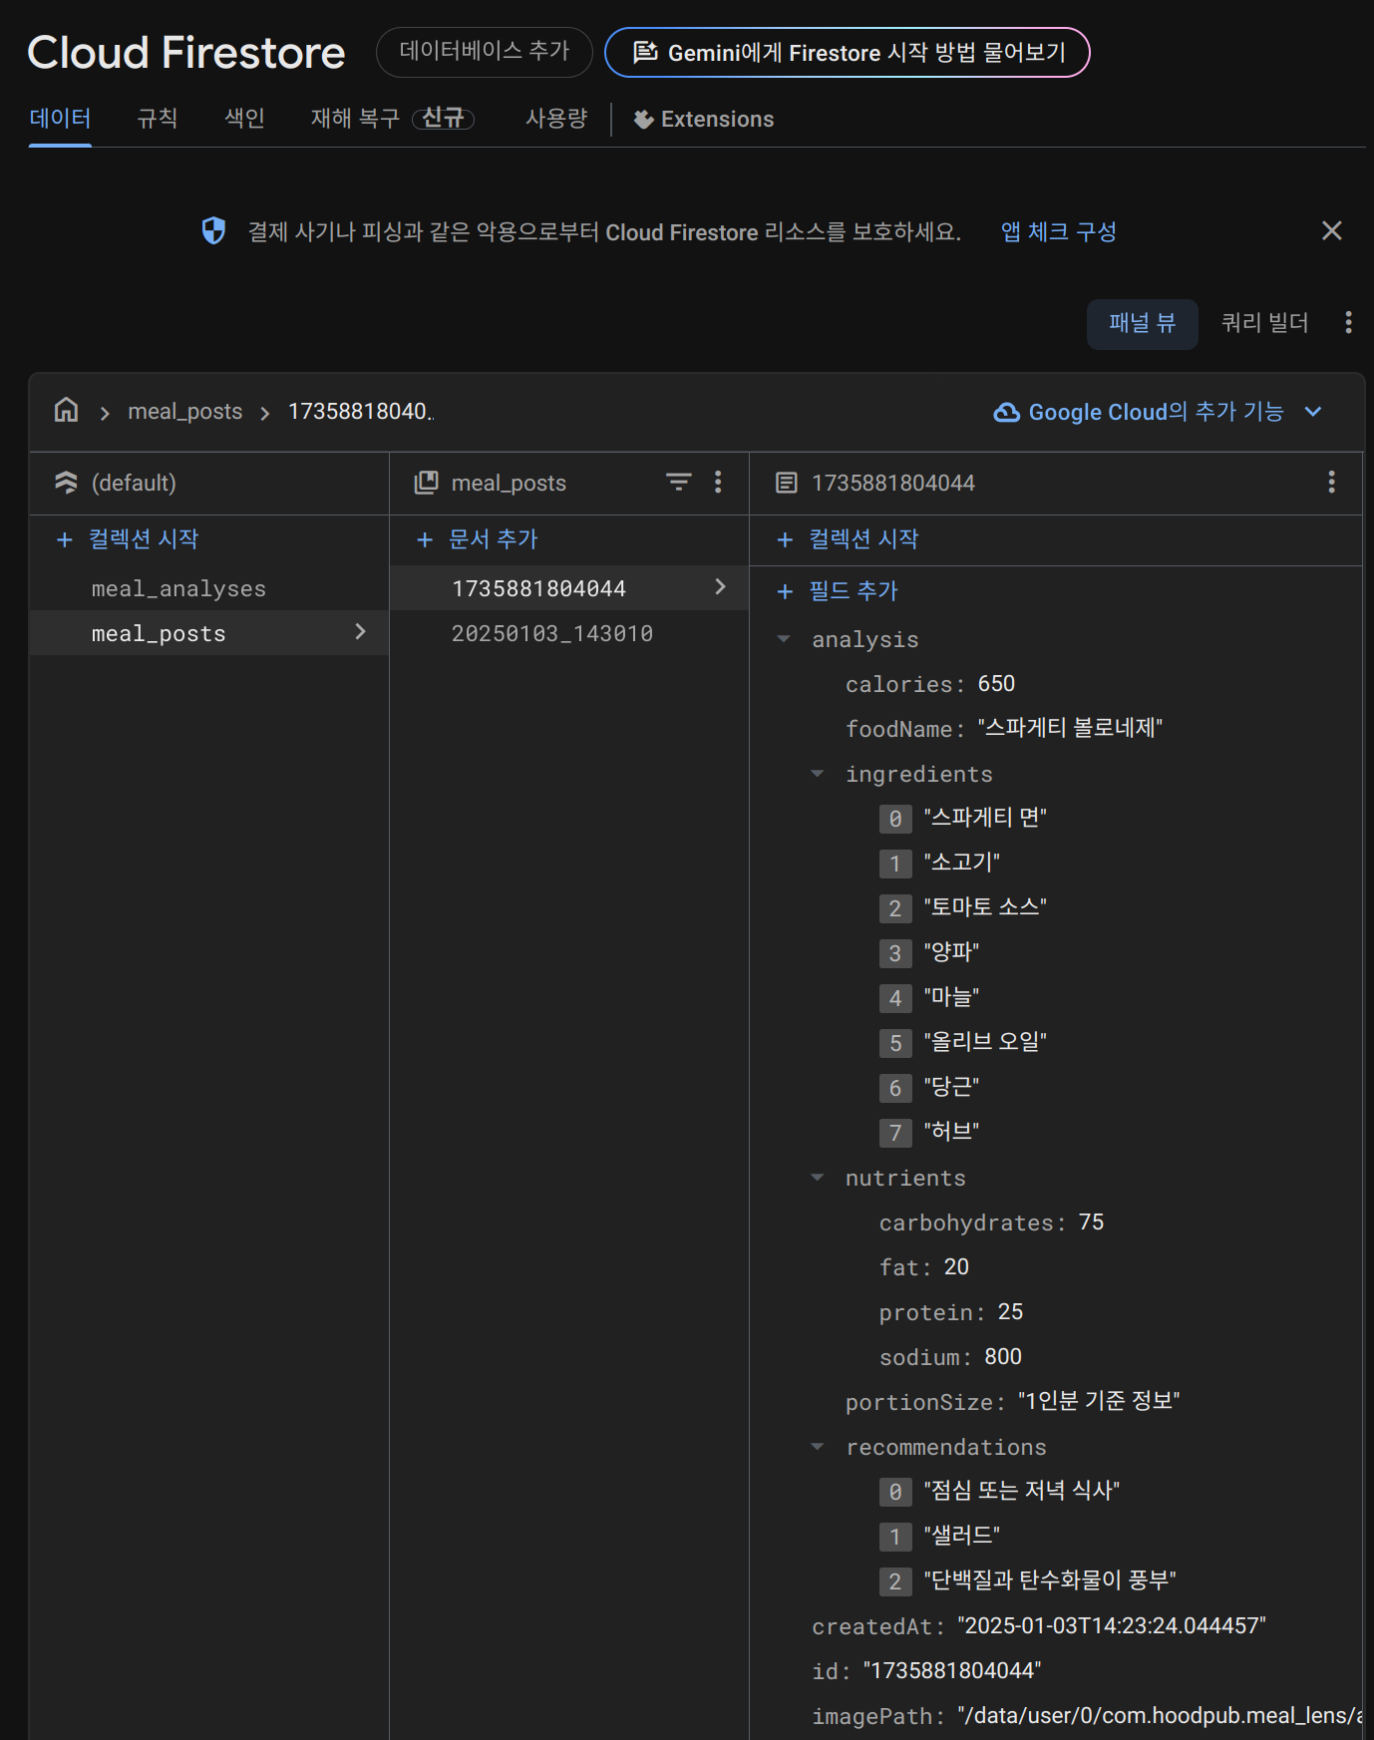Collapse the nutrients map
1374x1740 pixels.
click(818, 1178)
